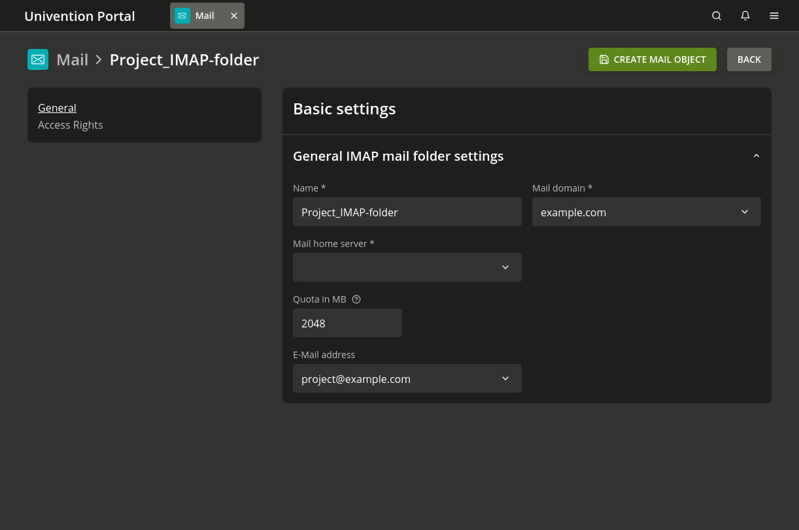Click the Mail module icon in breadcrumb
799x530 pixels.
38,59
